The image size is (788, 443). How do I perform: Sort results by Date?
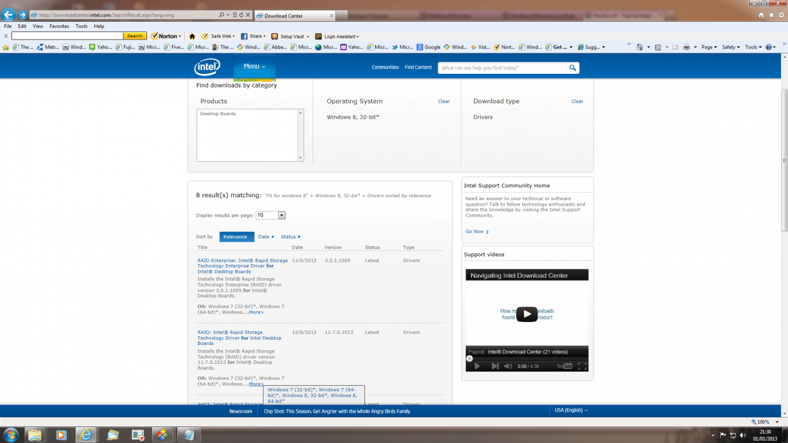click(x=266, y=237)
